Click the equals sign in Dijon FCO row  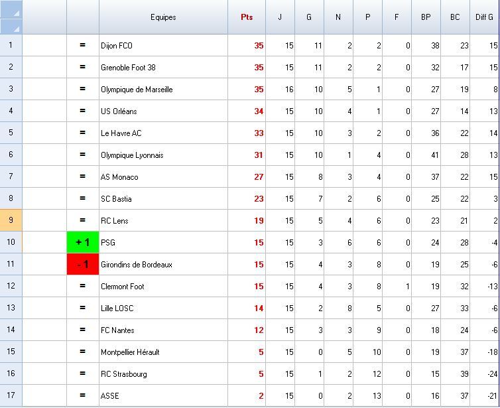pos(83,45)
